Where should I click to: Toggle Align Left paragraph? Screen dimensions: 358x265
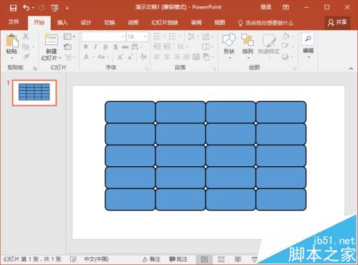coord(158,57)
